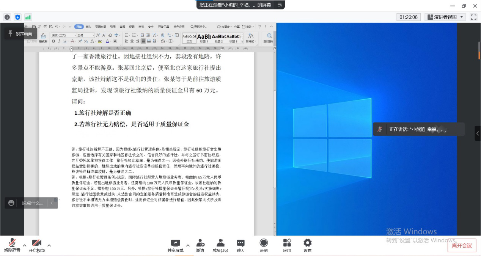Expand the arrow next to 共享屏幕

(188, 245)
